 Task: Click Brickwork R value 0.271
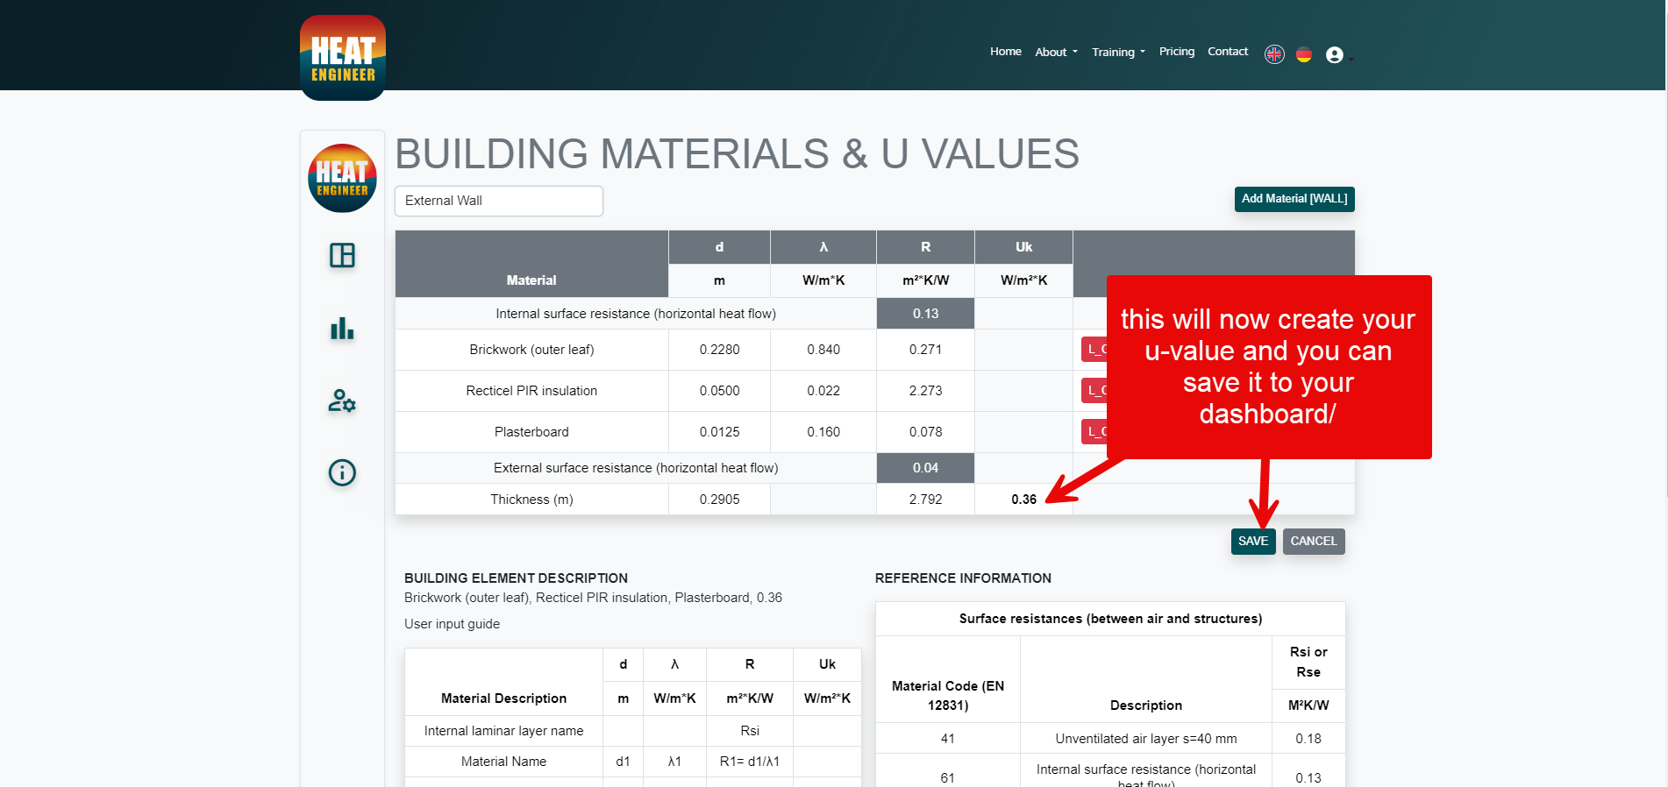coord(925,350)
